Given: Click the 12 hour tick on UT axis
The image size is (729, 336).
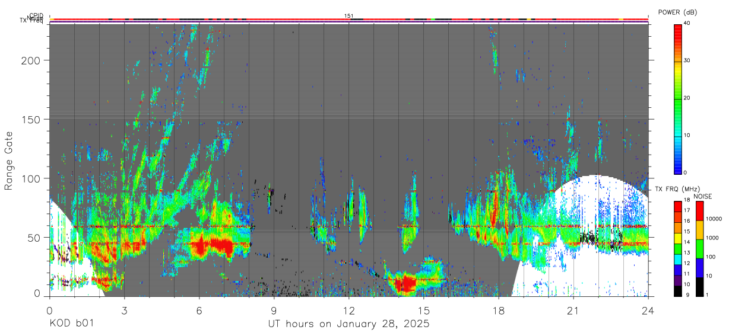Looking at the screenshot, I should [348, 310].
